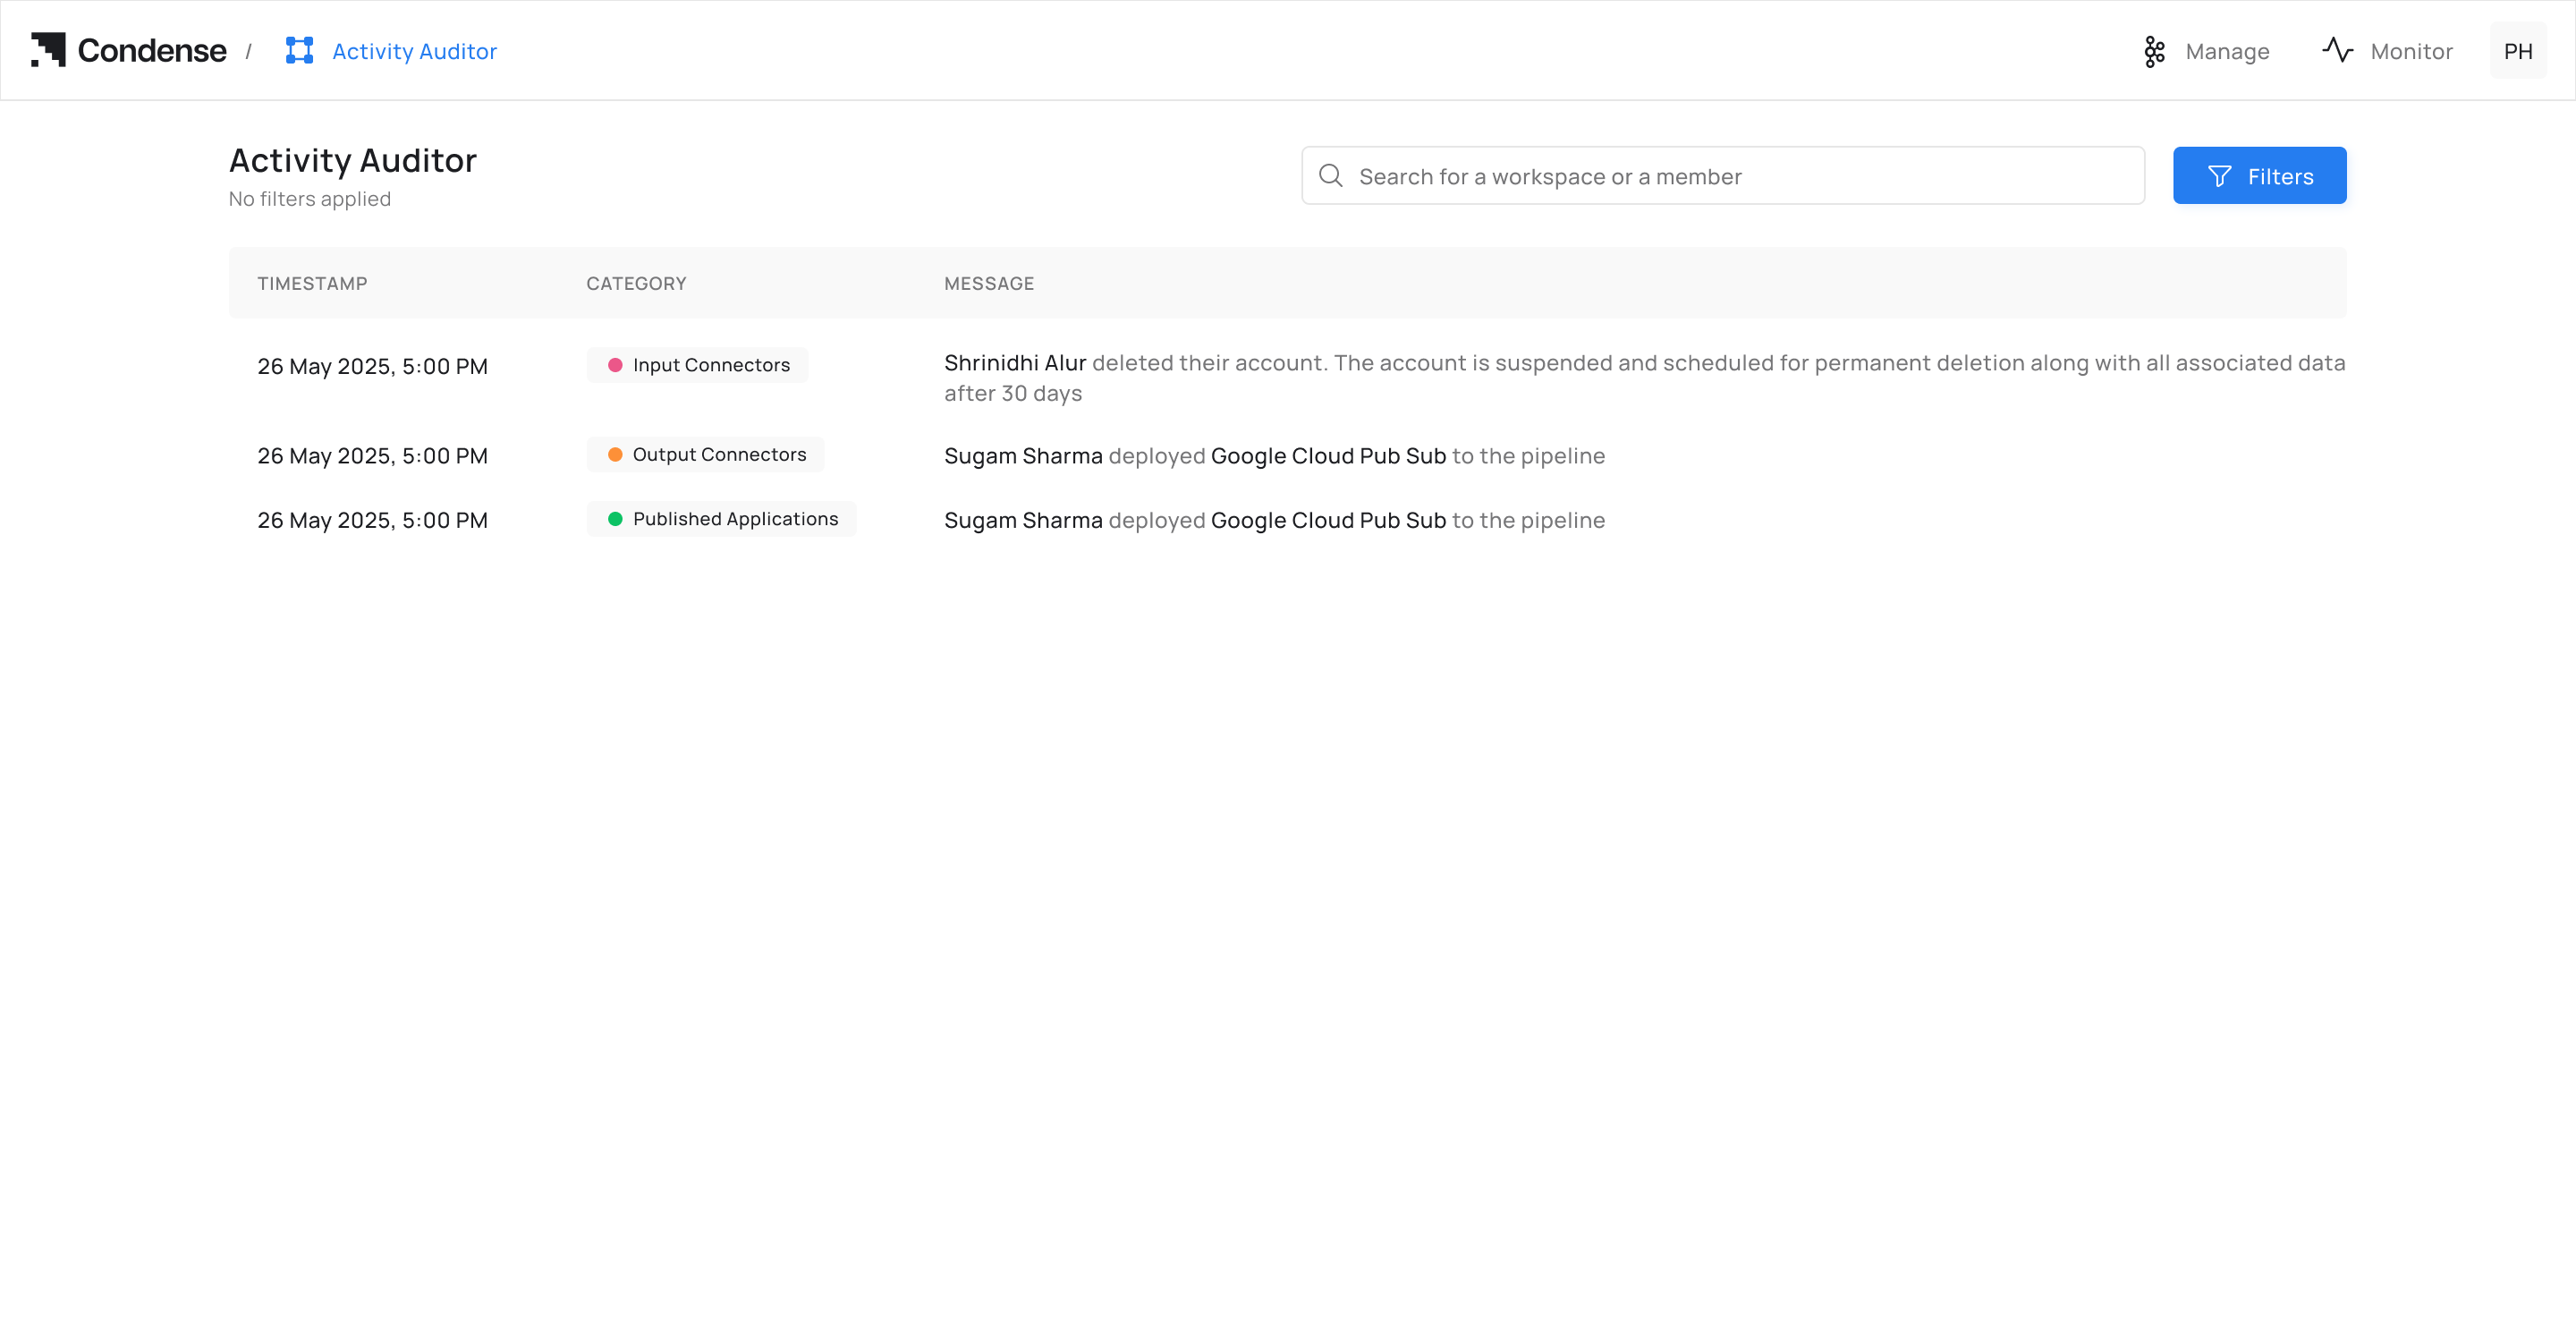This screenshot has width=2576, height=1342.
Task: Click the search magnifier icon
Action: pos(1330,176)
